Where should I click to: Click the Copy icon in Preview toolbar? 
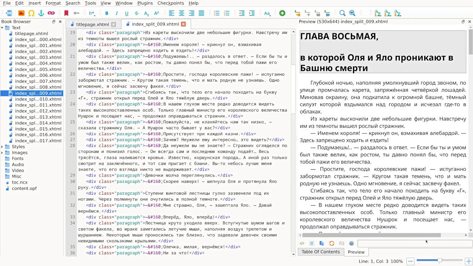click(322, 243)
